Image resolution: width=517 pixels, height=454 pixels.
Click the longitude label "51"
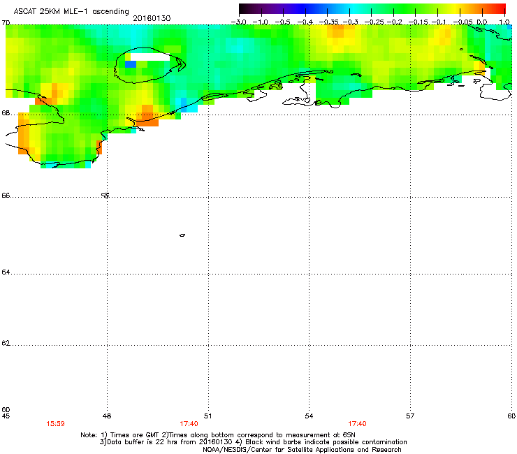tap(207, 416)
